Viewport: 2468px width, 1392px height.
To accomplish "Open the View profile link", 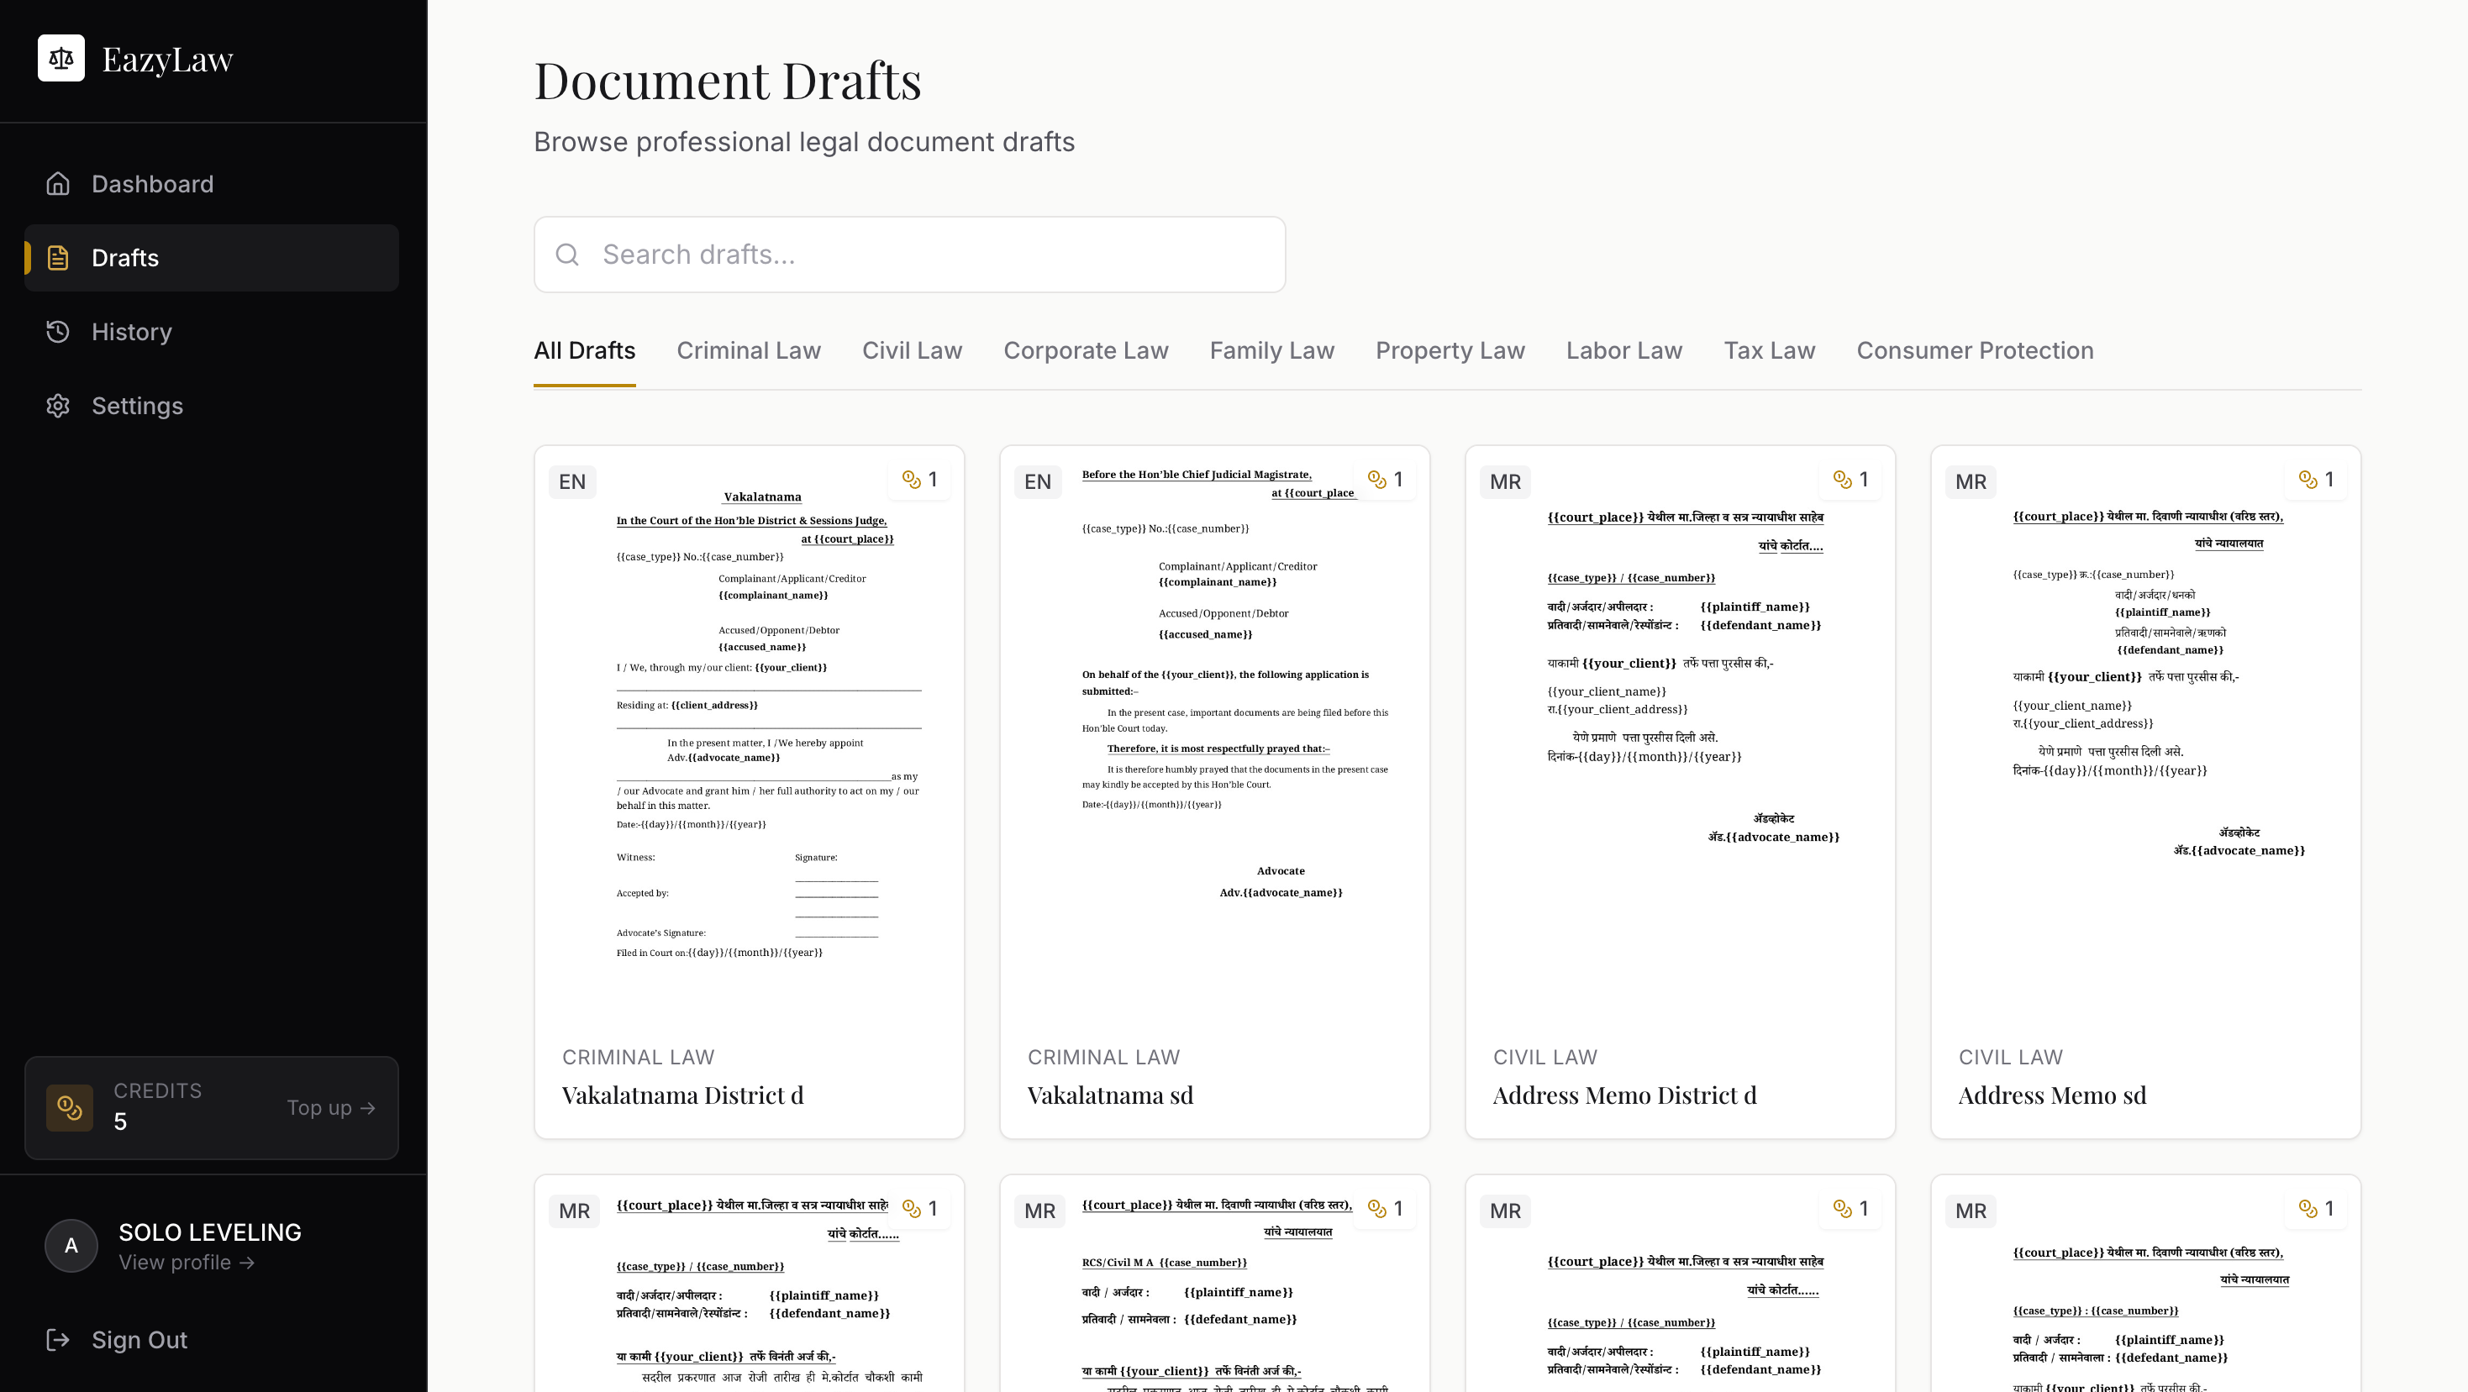I will point(186,1263).
